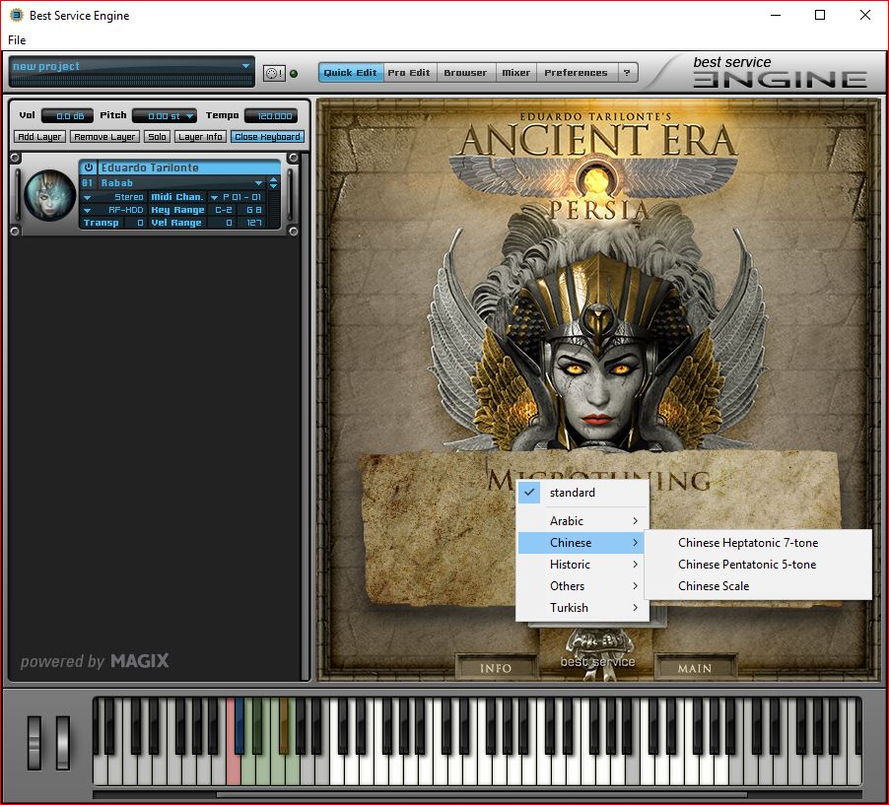The image size is (889, 805).
Task: Open the Historic tuning submenu
Action: [x=582, y=564]
